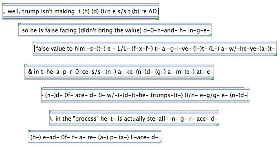Click green top-left corner of '& in t-he-a-p-r-0-ce-s/s' box
The height and width of the screenshot is (147, 280).
pyautogui.click(x=26, y=65)
